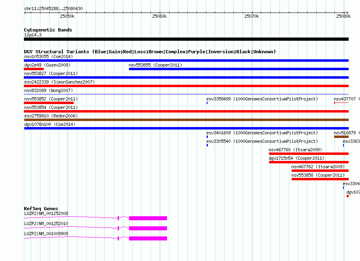Viewport: 360px width, 261px height.
Task: Click the 25050k ruler tick label
Action: 67,16
